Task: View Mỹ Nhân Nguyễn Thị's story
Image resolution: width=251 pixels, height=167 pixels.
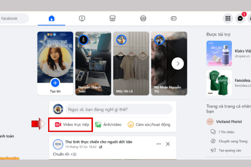Action: coord(169,63)
